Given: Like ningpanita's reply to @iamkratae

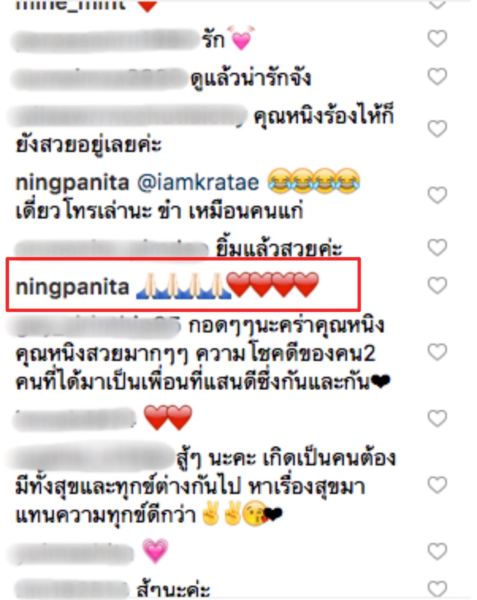Looking at the screenshot, I should coord(437,195).
